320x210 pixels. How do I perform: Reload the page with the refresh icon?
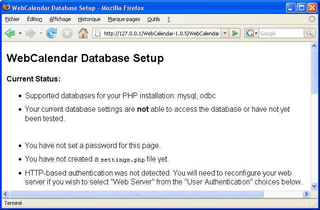pos(52,33)
